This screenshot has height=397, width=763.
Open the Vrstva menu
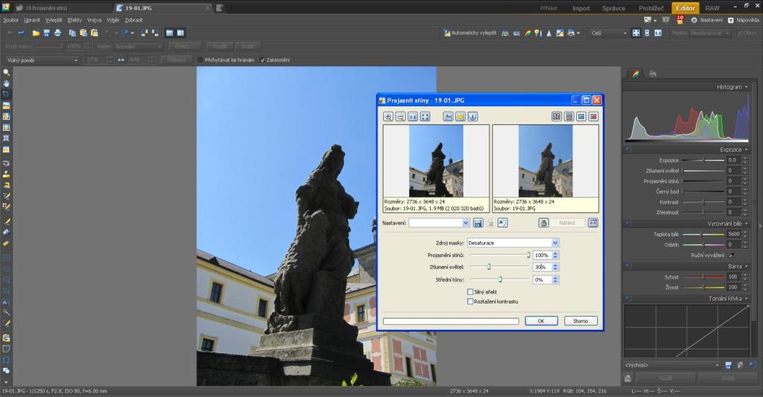[x=95, y=20]
